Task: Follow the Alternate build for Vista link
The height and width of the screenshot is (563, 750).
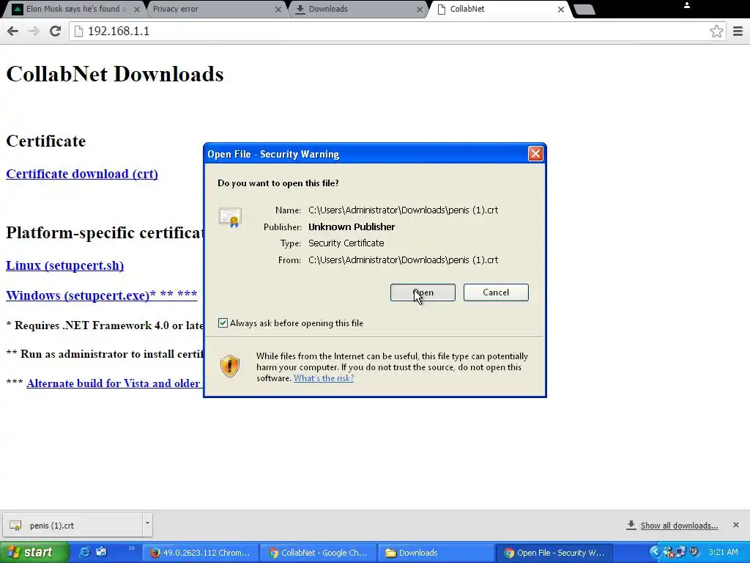Action: (114, 383)
